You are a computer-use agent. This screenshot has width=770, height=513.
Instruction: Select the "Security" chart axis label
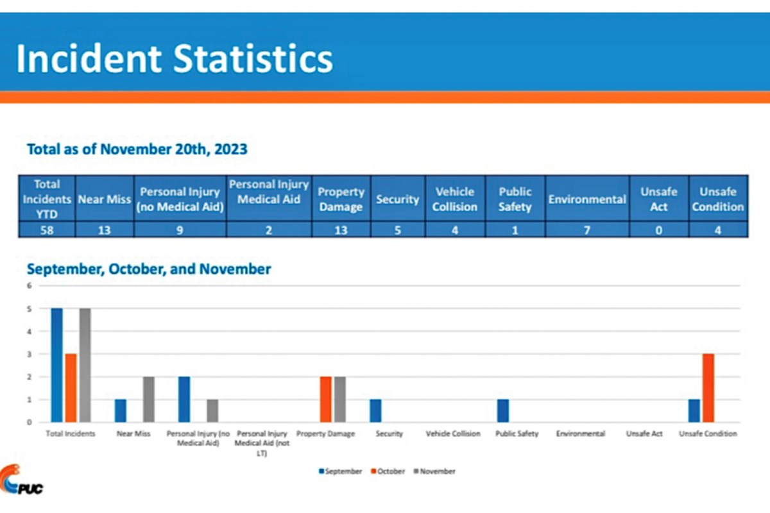click(x=389, y=434)
